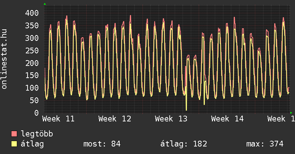Select the "legtöbb" legend label
Image resolution: width=295 pixels, height=154 pixels.
tap(37, 134)
